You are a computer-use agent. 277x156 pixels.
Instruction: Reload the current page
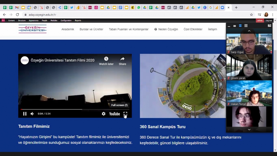[17, 15]
